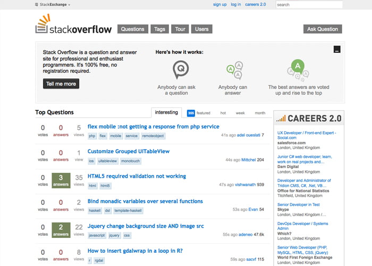
Task: Open the careers 2.0 top link
Action: (256, 4)
